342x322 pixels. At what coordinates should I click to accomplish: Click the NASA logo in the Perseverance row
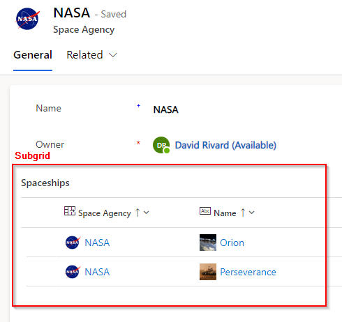point(73,272)
